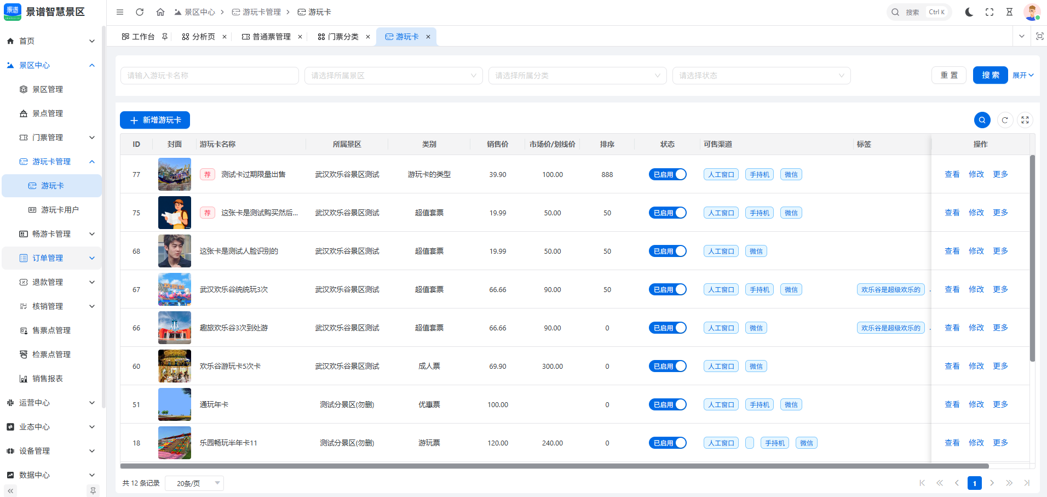Toggle dark mode with the moon icon

(969, 12)
